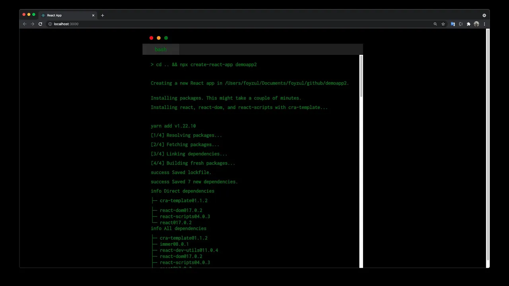
Task: Click the 'info All dependencies' line
Action: (x=179, y=228)
